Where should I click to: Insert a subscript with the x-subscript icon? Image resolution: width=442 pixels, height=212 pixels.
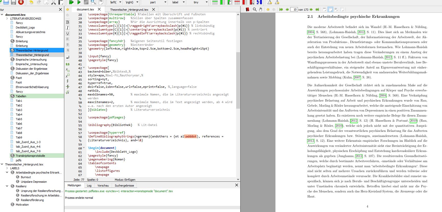68,70
